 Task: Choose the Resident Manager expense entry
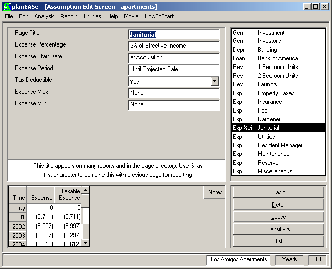coord(278,145)
